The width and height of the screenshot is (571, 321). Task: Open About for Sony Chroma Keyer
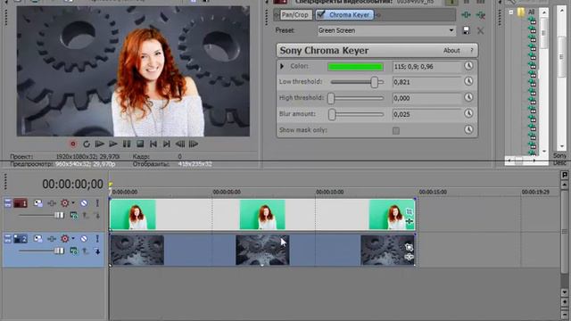pos(451,51)
